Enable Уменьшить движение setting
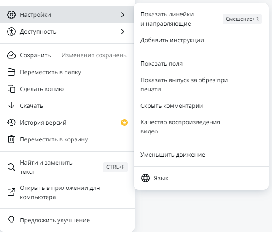 (x=172, y=155)
